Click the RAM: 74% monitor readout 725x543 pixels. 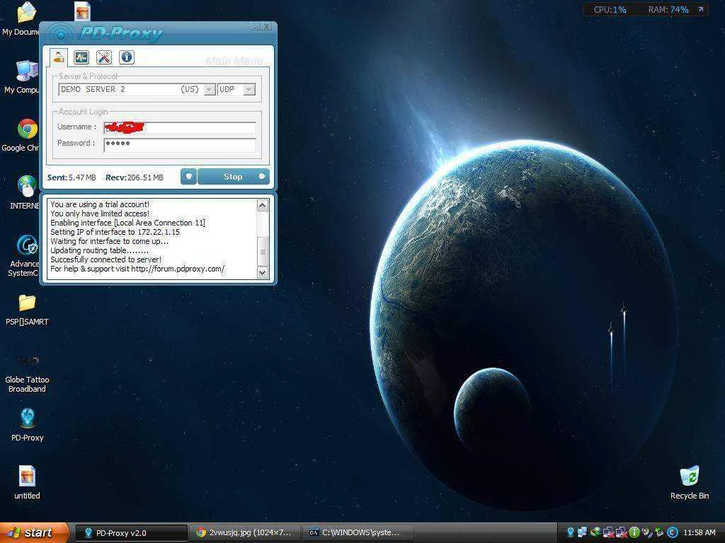[668, 10]
